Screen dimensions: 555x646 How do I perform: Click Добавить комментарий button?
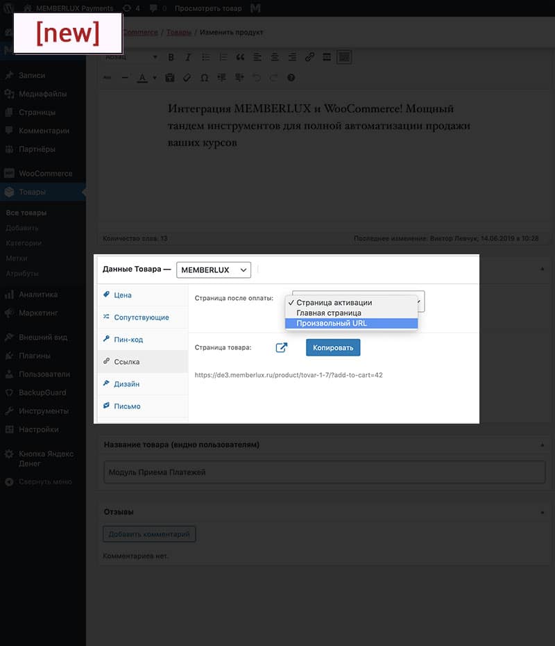coord(149,534)
